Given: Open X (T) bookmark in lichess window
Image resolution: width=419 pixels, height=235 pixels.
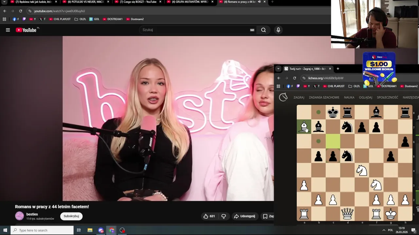Looking at the screenshot, I should tap(317, 86).
